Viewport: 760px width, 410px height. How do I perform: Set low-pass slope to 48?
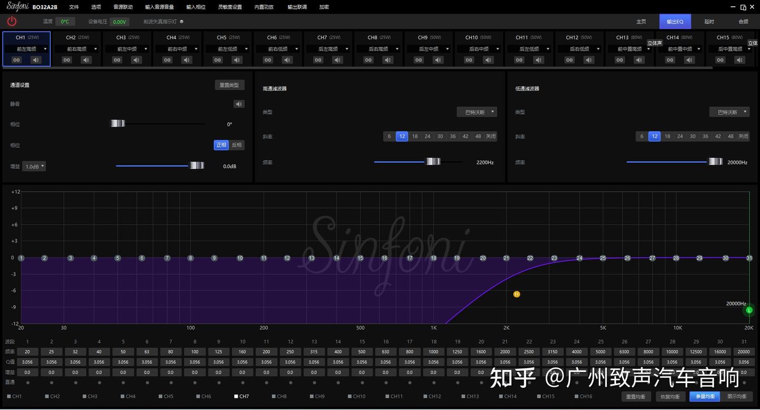point(730,136)
